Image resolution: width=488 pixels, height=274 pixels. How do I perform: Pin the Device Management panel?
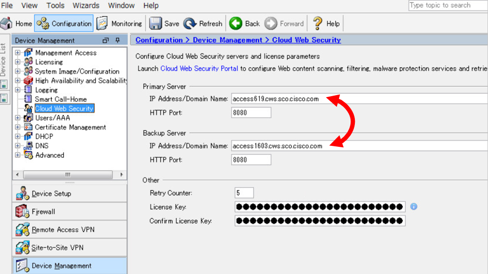pos(118,40)
